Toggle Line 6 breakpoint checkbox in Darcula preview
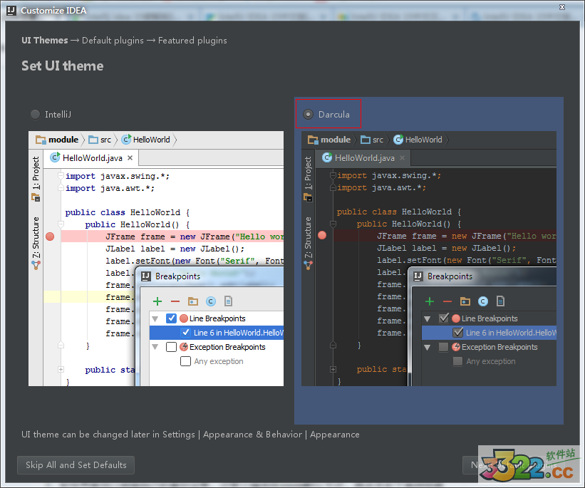585x488 pixels. pyautogui.click(x=457, y=333)
